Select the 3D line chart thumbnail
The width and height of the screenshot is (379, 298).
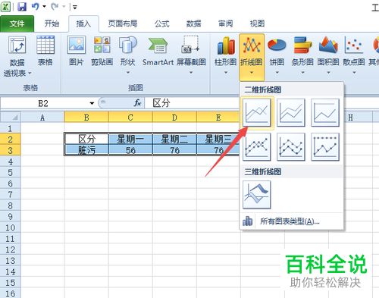click(x=257, y=195)
